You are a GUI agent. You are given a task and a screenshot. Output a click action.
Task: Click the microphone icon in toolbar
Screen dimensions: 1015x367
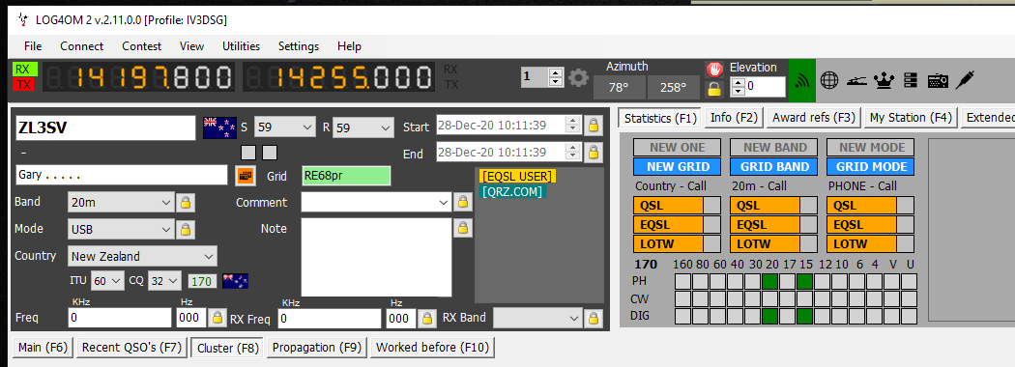(x=965, y=80)
